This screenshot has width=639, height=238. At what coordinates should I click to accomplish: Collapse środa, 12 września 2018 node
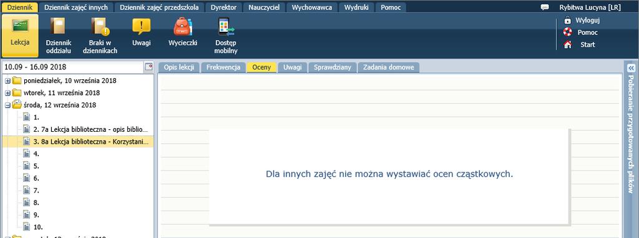point(7,106)
